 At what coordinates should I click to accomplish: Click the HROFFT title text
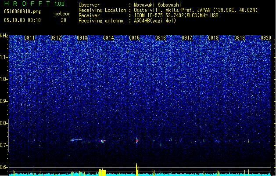pos(27,4)
